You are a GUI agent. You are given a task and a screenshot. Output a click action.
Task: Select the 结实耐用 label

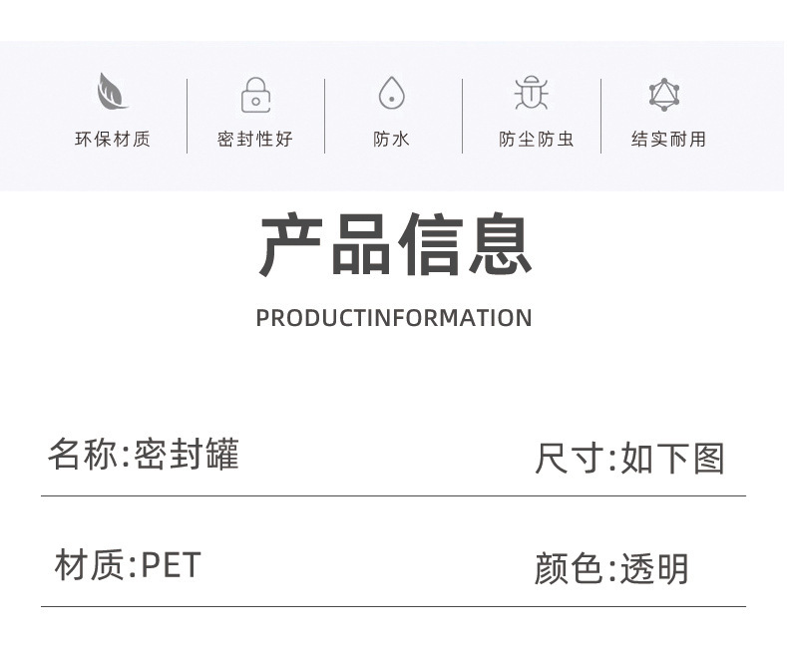click(x=668, y=140)
